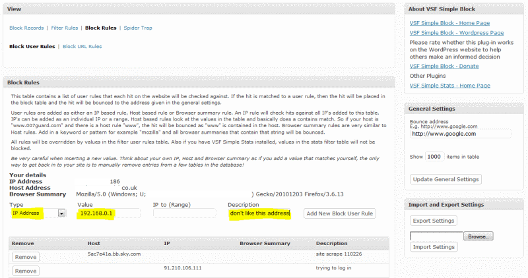This screenshot has width=528, height=278.
Task: Click the Description input field
Action: point(259,213)
